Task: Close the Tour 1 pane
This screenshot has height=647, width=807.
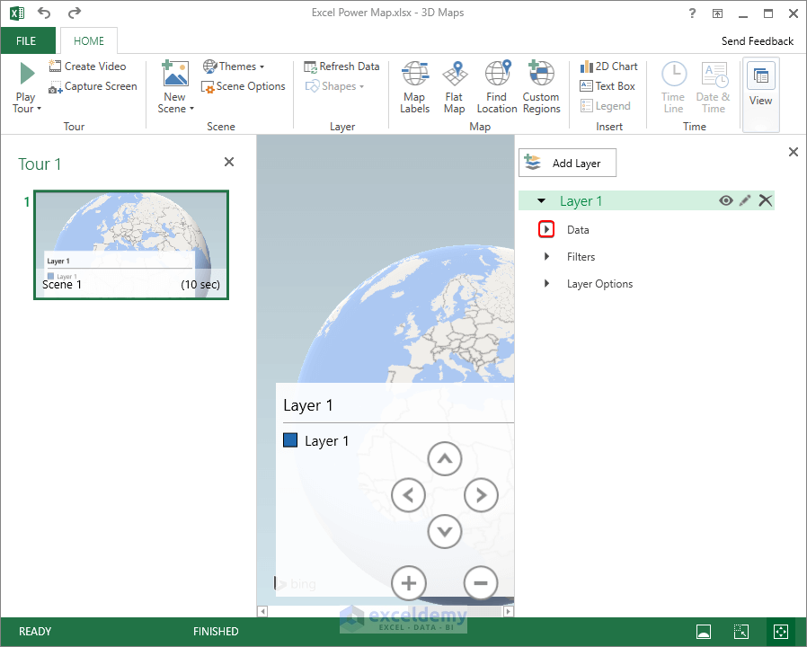Action: pyautogui.click(x=229, y=162)
